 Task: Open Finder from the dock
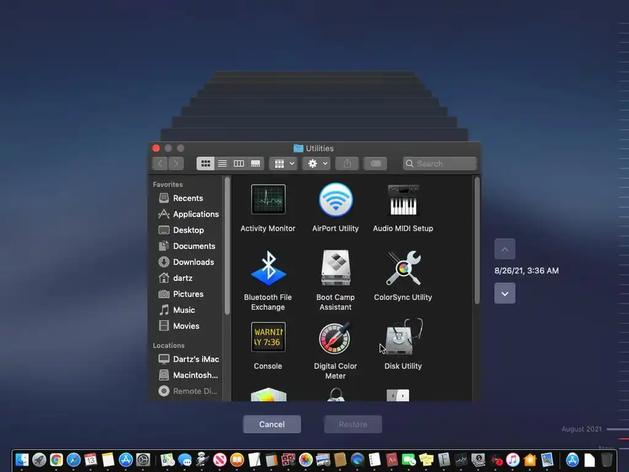(21, 460)
